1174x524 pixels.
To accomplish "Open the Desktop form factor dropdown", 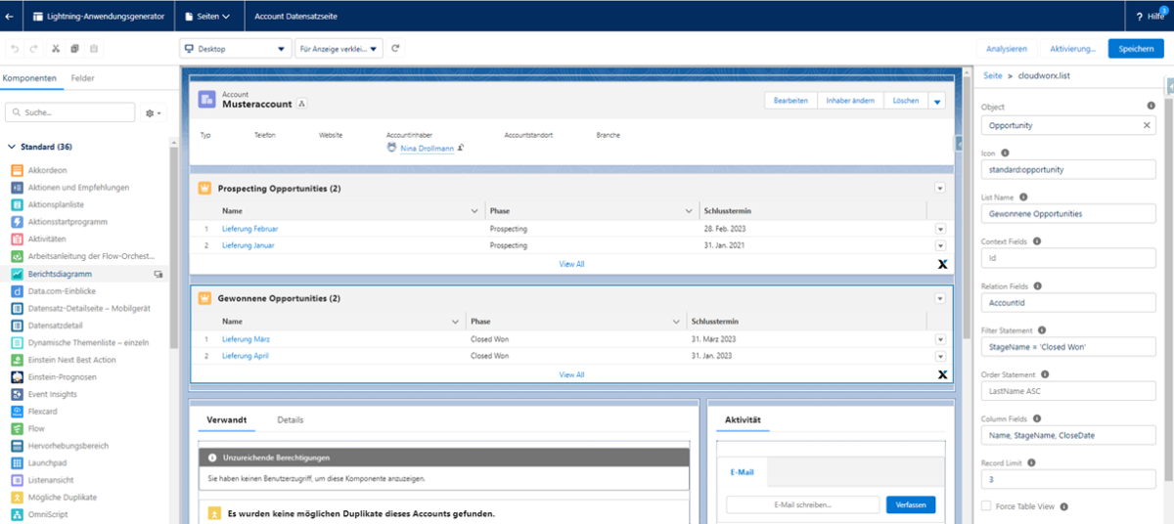I will point(236,48).
